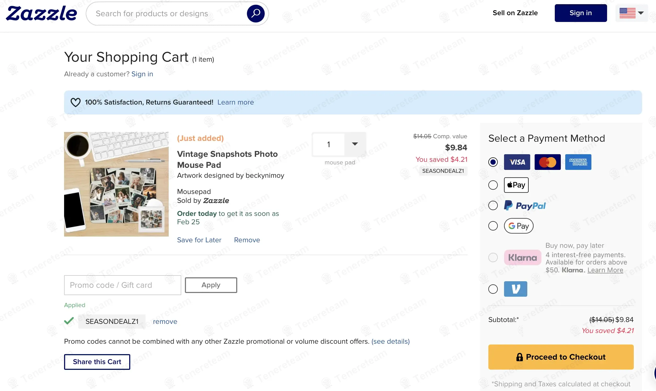Click the Venmo payment icon
Image resolution: width=656 pixels, height=391 pixels.
click(x=516, y=289)
